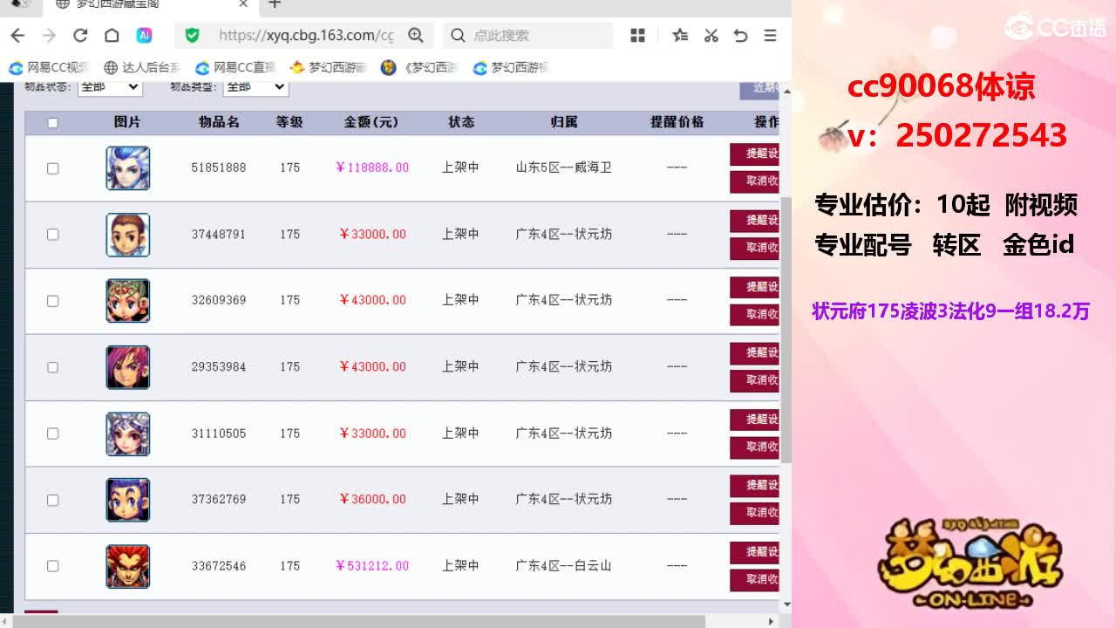Screen dimensions: 1116x628
Task: Set price reminder for item 33672546
Action: click(754, 552)
